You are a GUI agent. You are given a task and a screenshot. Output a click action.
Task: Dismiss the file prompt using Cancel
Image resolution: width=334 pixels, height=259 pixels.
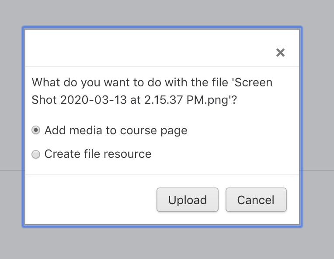pyautogui.click(x=256, y=200)
